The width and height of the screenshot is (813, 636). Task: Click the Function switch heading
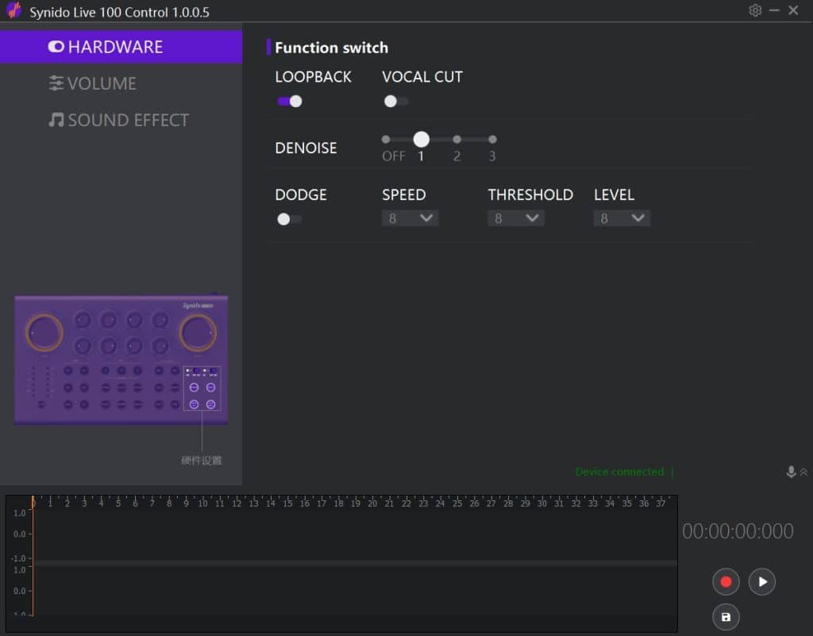pyautogui.click(x=331, y=48)
